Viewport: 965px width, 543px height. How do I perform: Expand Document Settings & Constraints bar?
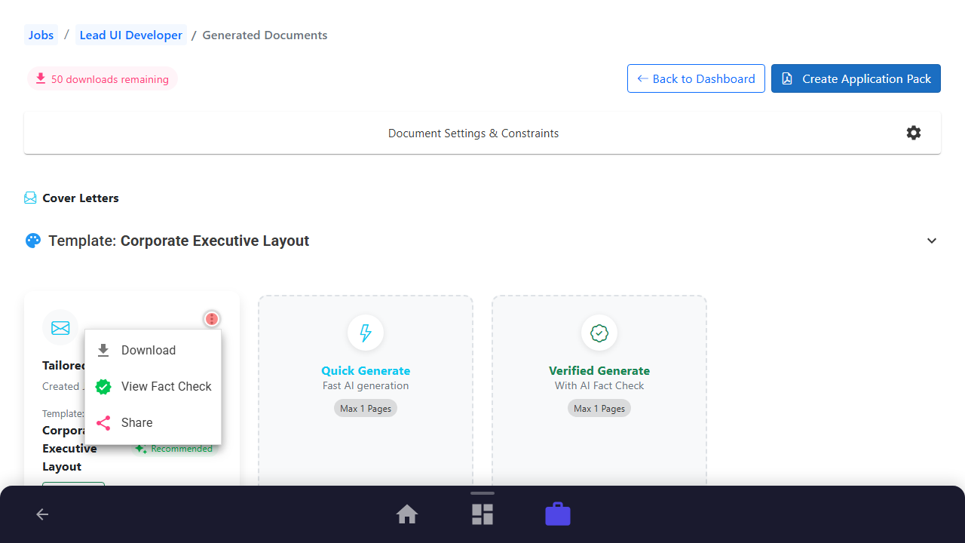point(482,133)
